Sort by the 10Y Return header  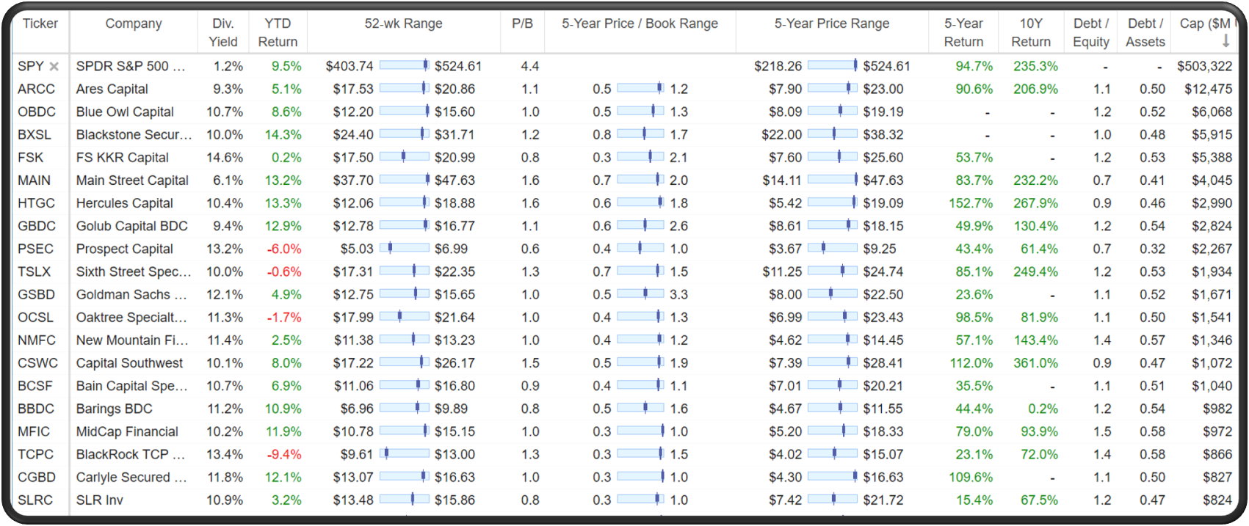pos(1031,32)
